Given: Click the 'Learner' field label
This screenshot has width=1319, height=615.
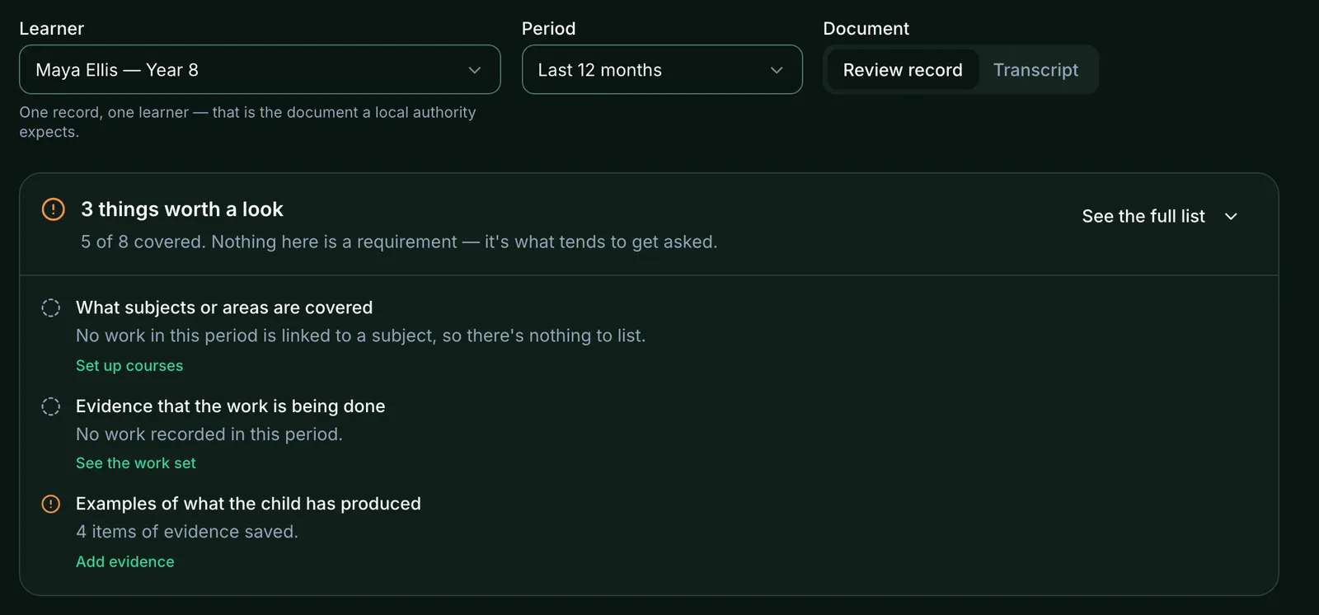Looking at the screenshot, I should click(x=51, y=28).
